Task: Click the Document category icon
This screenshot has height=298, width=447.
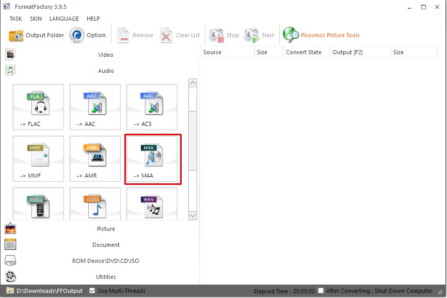Action: [x=10, y=244]
